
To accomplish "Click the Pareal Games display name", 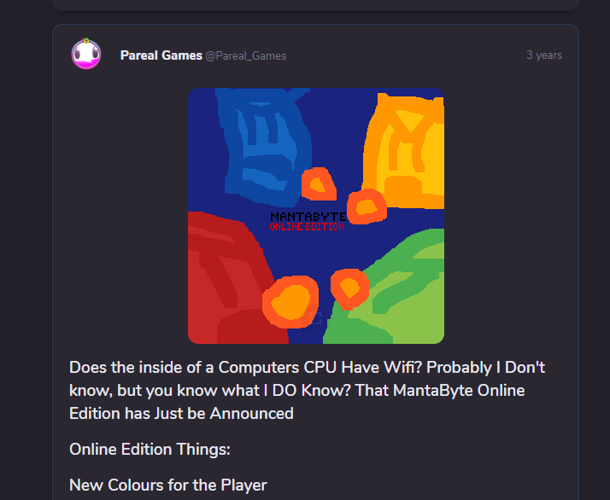I will [161, 55].
